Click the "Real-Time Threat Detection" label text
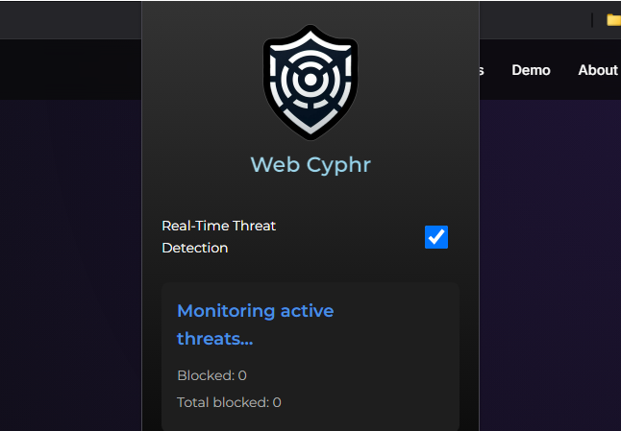 pos(218,236)
